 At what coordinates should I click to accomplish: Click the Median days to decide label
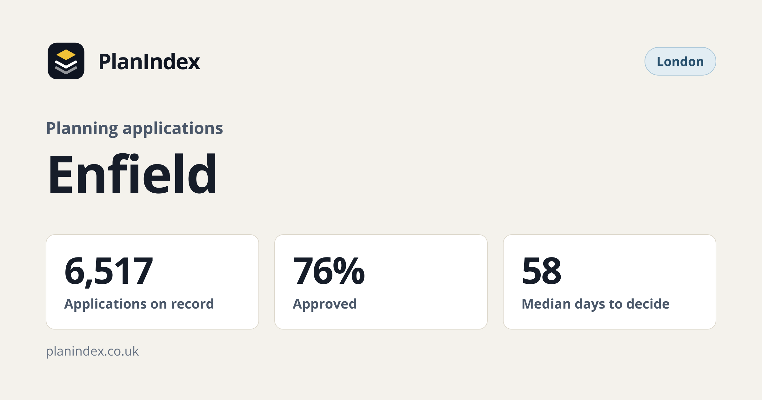coord(596,304)
